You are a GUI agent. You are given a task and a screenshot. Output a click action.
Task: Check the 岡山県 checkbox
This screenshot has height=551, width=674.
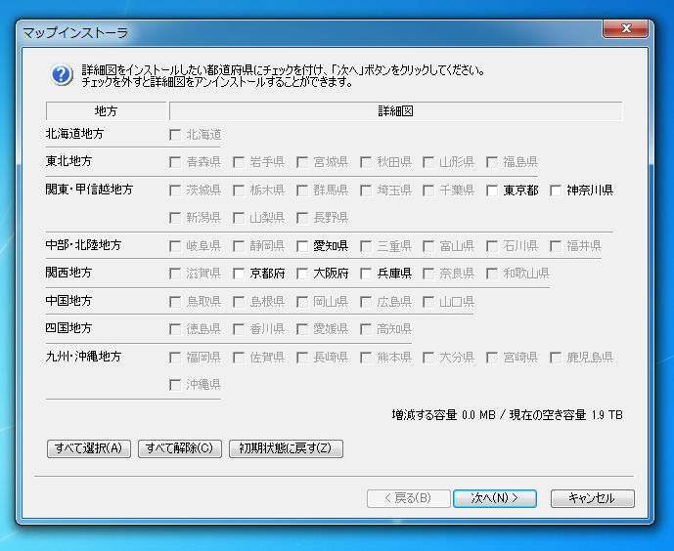[302, 302]
